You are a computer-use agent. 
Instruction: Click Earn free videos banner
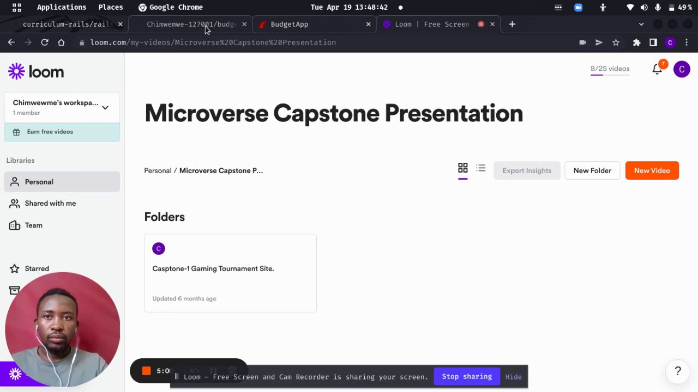coord(62,132)
